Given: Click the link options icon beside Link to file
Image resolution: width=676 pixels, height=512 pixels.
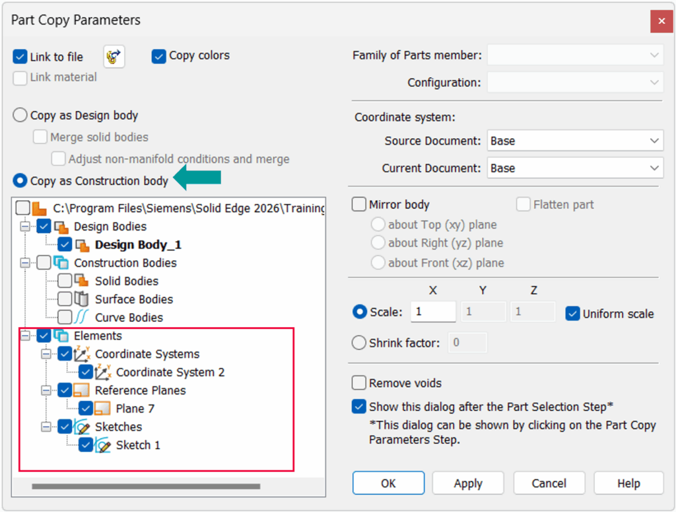Looking at the screenshot, I should click(x=114, y=57).
